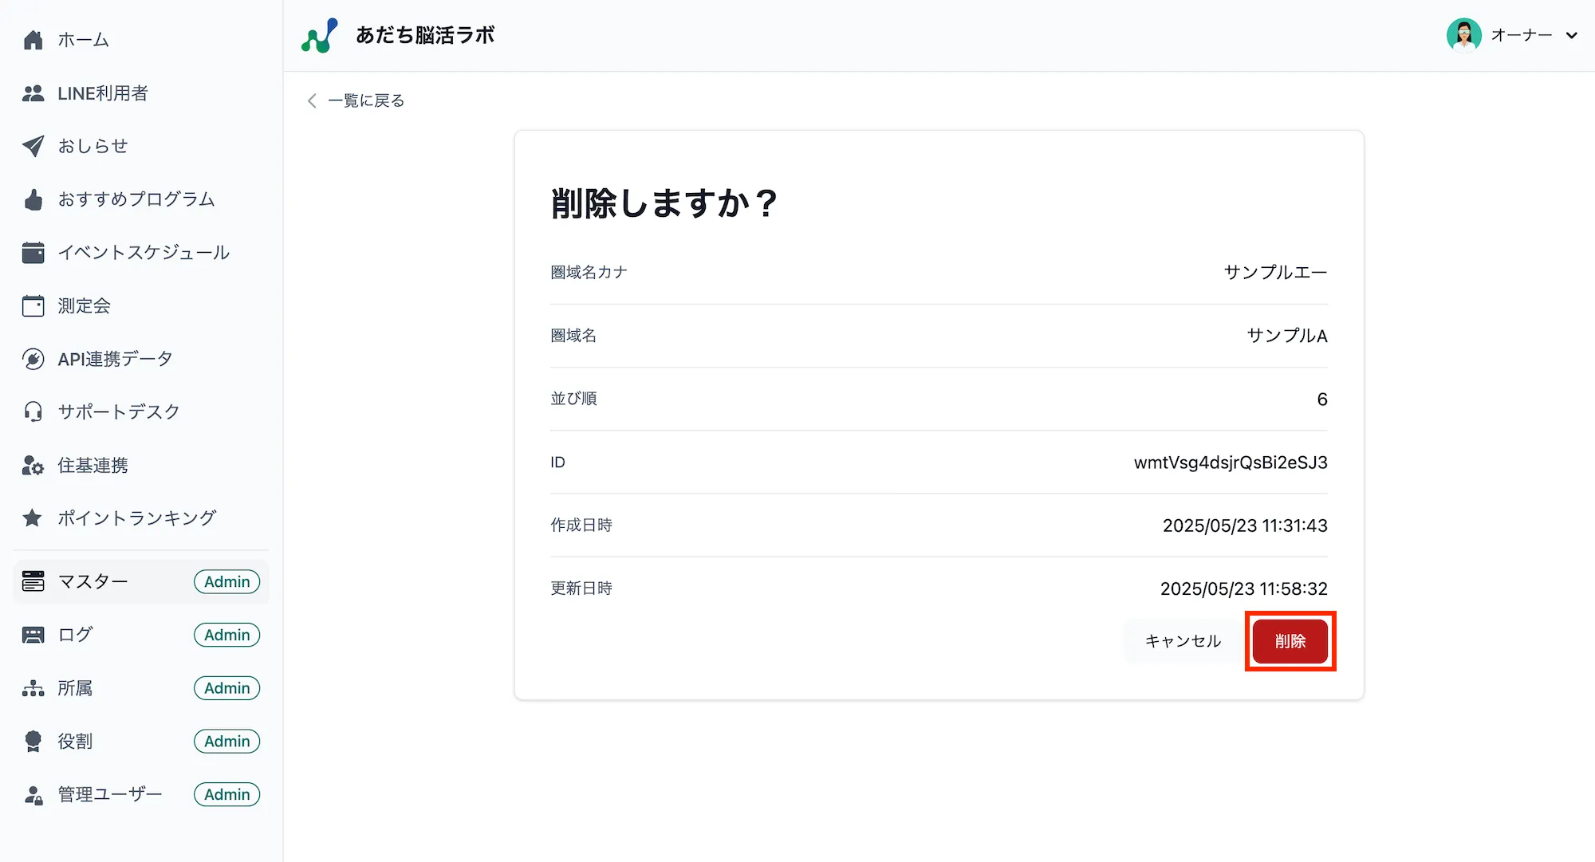Open the マスター admin section
This screenshot has height=862, width=1595.
coord(93,581)
